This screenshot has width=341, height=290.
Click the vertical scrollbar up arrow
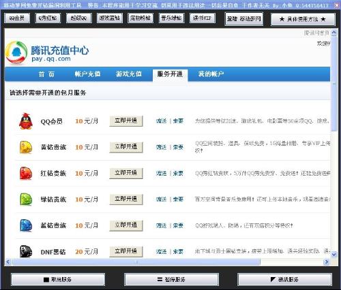(x=333, y=33)
